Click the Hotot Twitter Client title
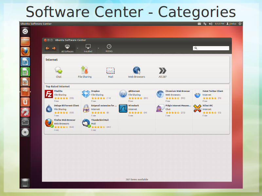 pyautogui.click(x=213, y=91)
